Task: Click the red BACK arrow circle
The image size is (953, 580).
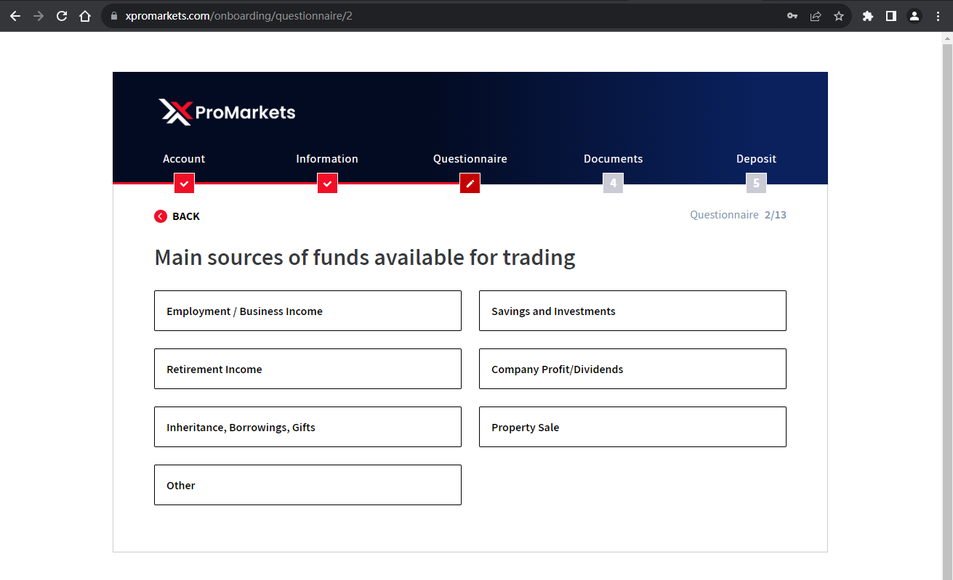Action: click(x=161, y=216)
